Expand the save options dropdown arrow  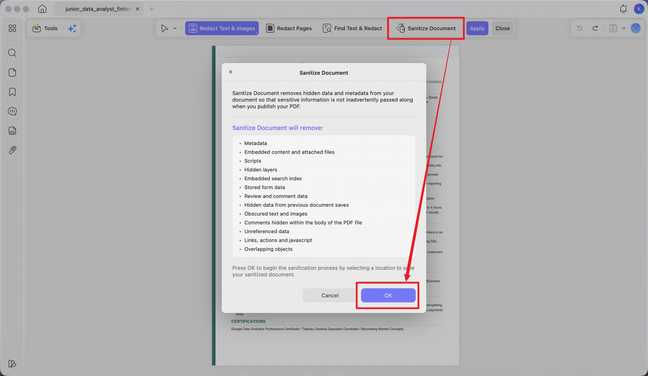(623, 28)
